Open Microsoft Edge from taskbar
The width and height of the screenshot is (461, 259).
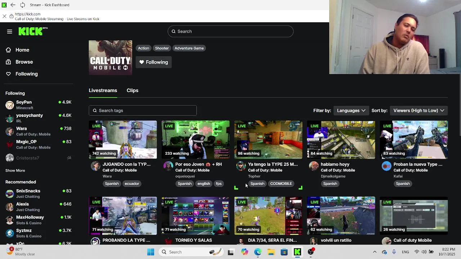coord(258,252)
